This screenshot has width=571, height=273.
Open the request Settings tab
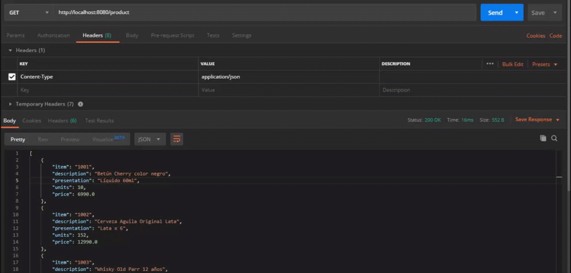[x=242, y=35]
